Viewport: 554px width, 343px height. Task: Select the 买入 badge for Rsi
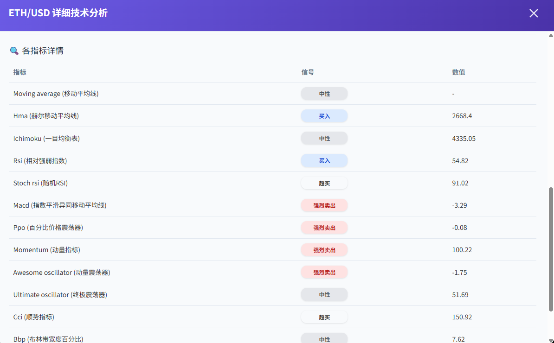324,161
